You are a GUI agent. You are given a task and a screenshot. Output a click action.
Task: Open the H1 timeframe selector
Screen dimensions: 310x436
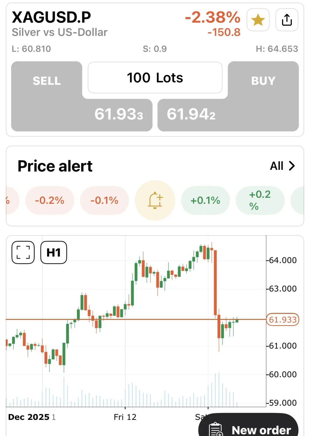tap(54, 252)
